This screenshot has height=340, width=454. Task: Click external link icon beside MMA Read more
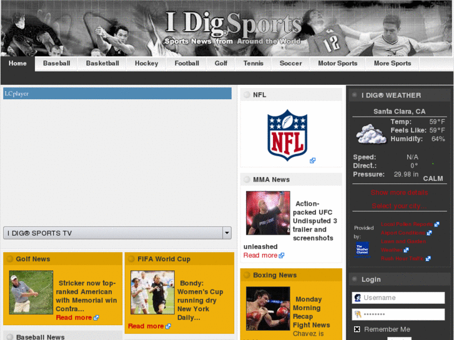pos(282,256)
